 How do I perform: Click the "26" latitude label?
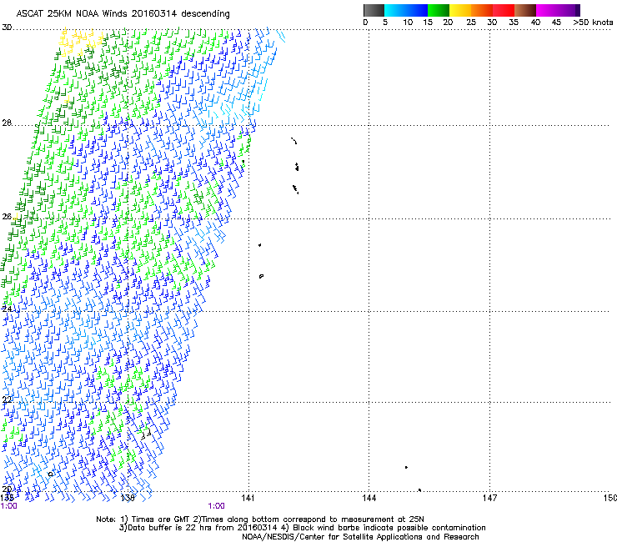[7, 217]
